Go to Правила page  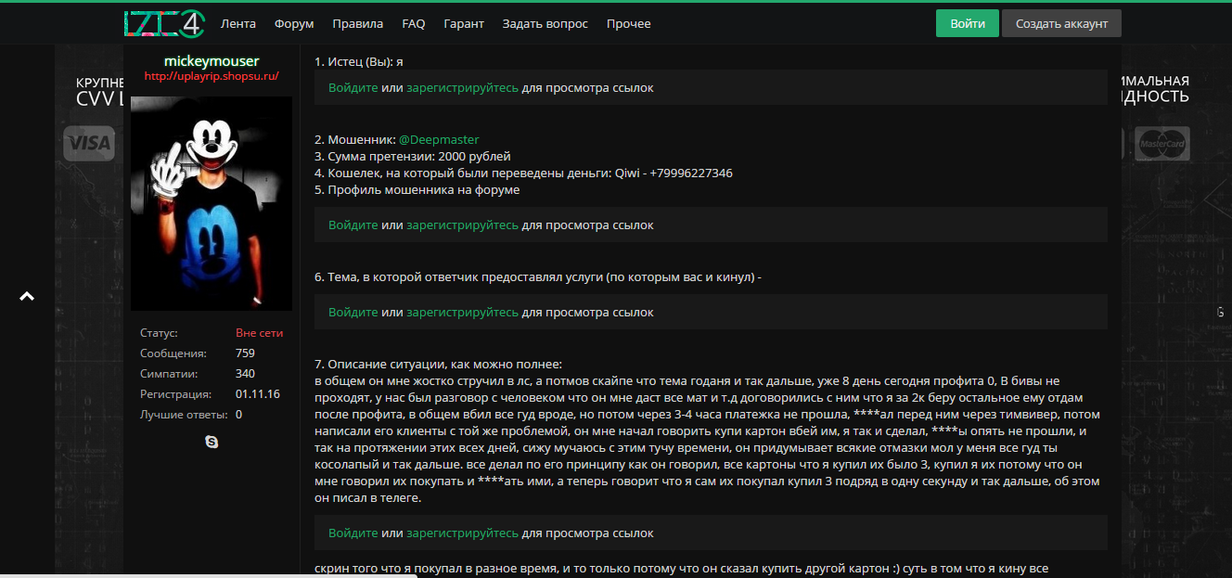coord(357,23)
